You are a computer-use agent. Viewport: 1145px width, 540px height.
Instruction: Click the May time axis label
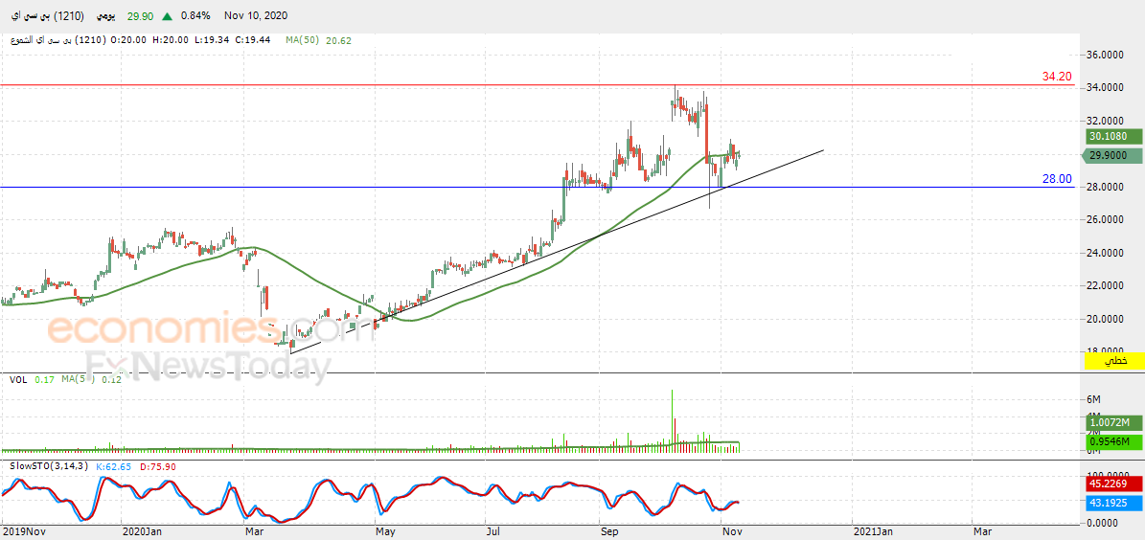tap(384, 532)
